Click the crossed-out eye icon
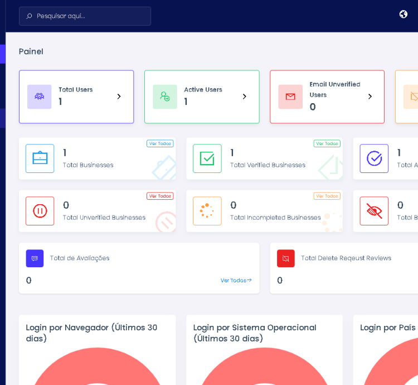Viewport: 418px width, 385px height. pos(374,211)
